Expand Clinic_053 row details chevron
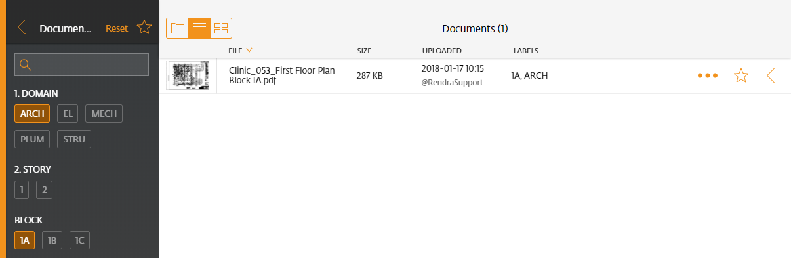Image resolution: width=791 pixels, height=258 pixels. pos(771,75)
